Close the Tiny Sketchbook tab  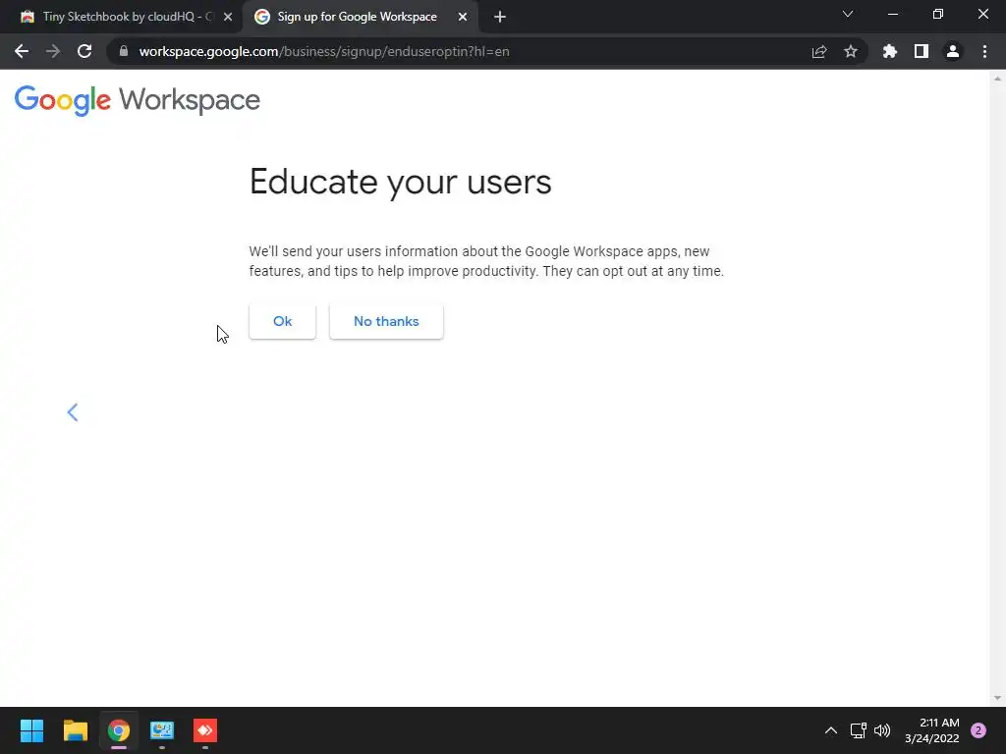point(228,18)
